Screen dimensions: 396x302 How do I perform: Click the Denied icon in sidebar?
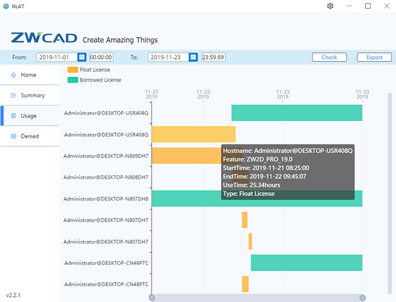click(x=13, y=136)
